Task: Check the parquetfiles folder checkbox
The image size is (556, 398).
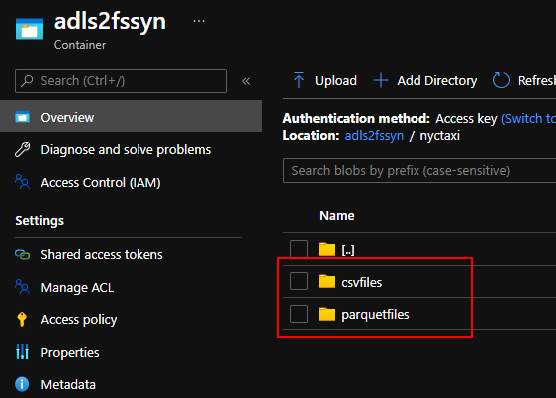Action: tap(299, 314)
